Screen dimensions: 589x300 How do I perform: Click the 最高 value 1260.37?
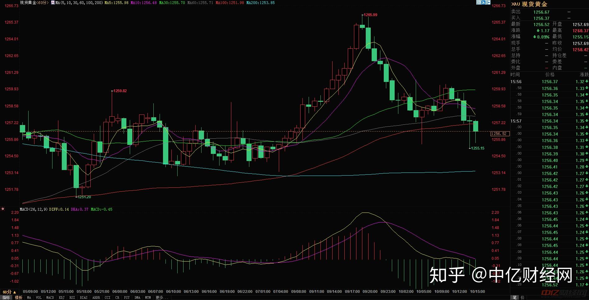tap(581, 31)
